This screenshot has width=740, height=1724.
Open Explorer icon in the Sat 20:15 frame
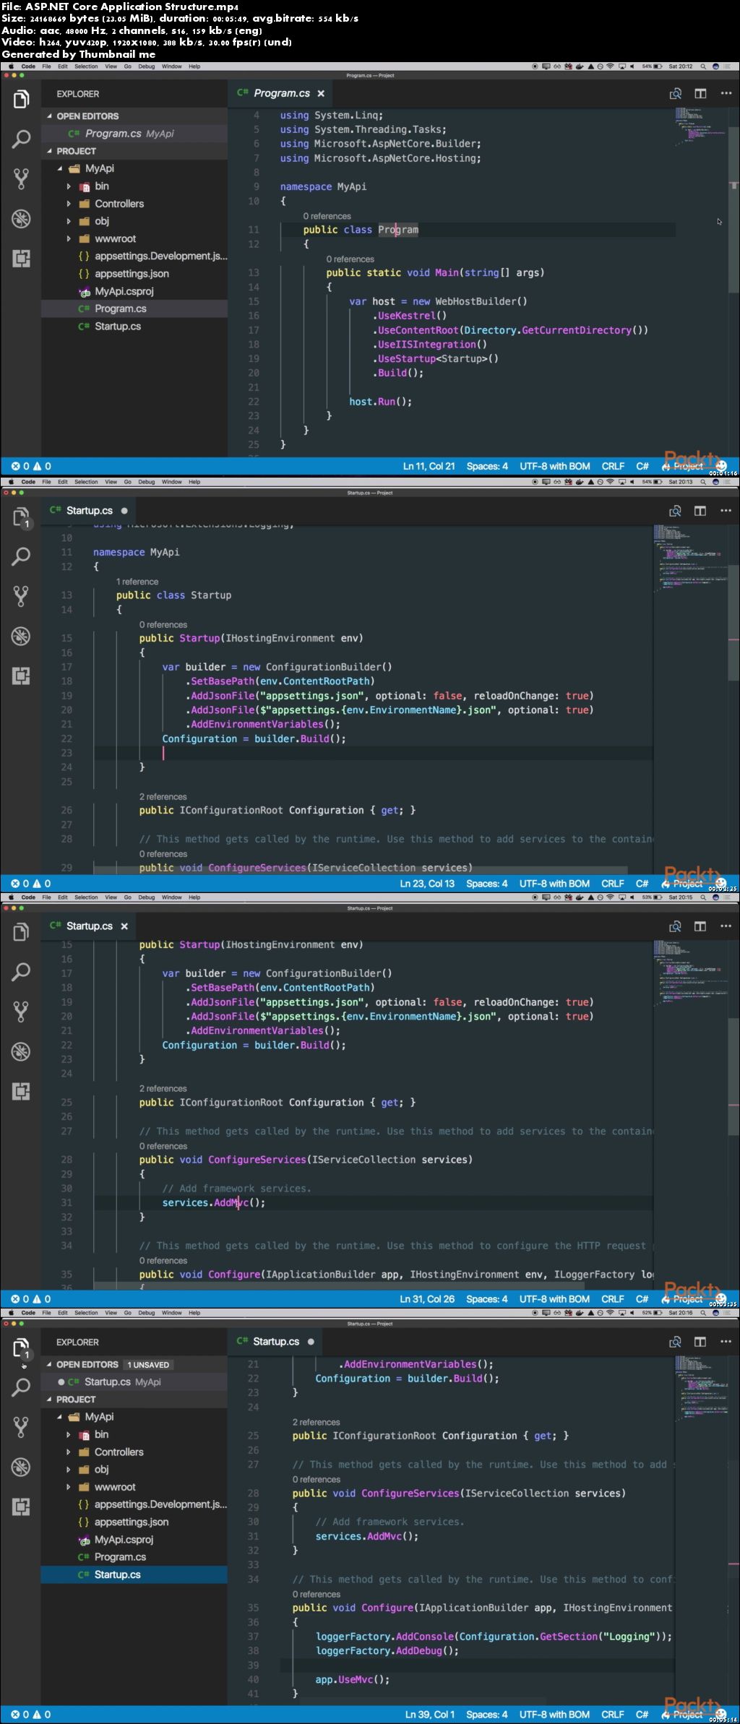pos(21,932)
